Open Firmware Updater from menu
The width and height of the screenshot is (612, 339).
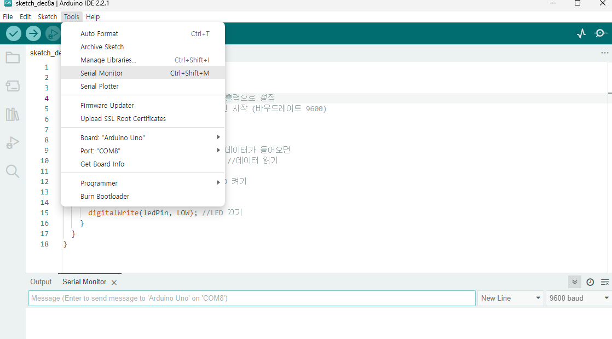click(x=143, y=106)
